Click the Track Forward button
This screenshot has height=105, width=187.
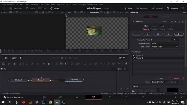179,34
